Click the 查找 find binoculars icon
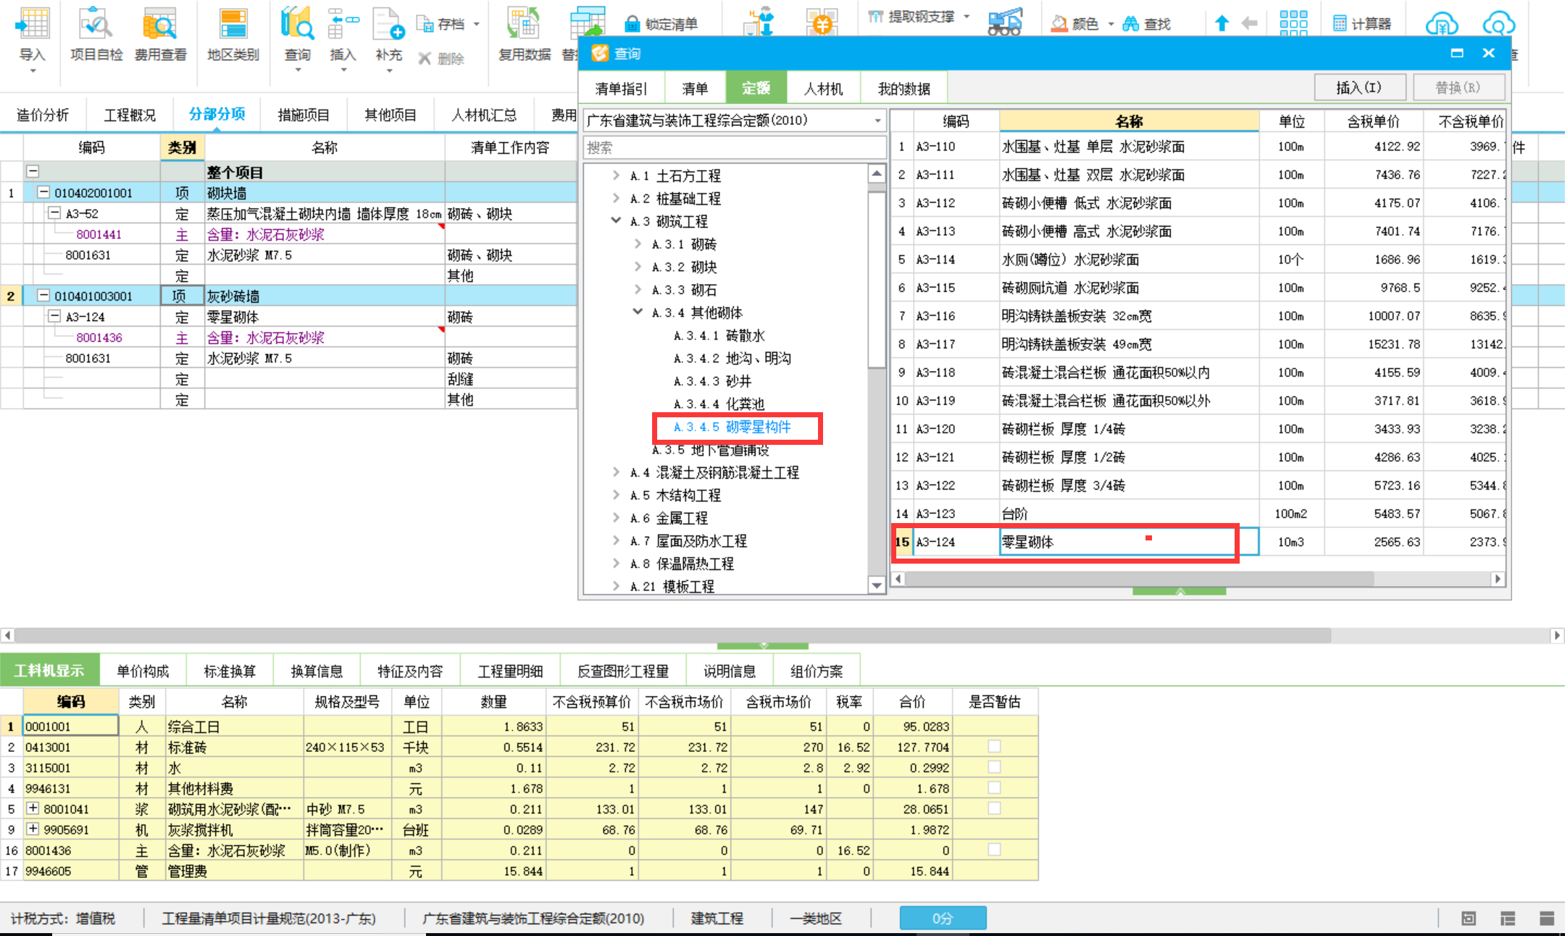The height and width of the screenshot is (936, 1565). pyautogui.click(x=1130, y=24)
